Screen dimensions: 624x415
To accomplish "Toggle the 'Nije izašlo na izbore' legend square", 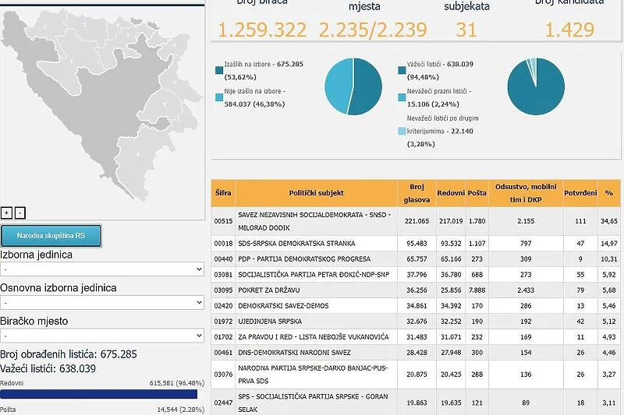I will coord(219,97).
